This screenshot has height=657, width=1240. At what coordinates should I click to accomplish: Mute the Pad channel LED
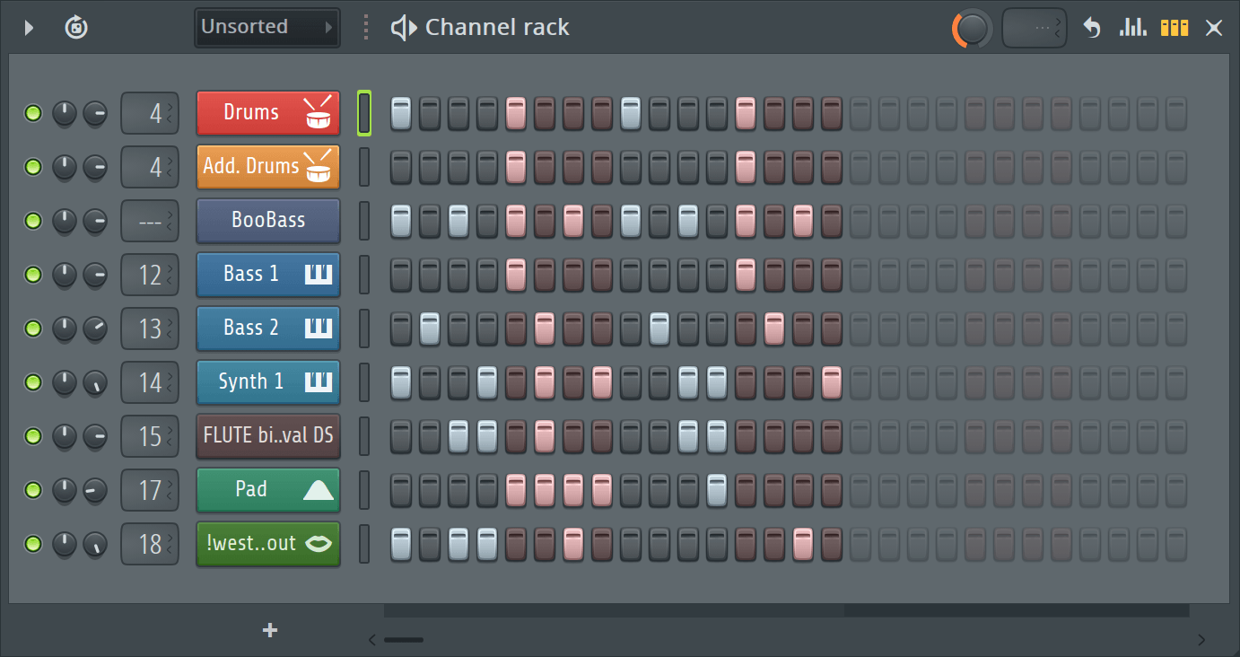coord(33,490)
